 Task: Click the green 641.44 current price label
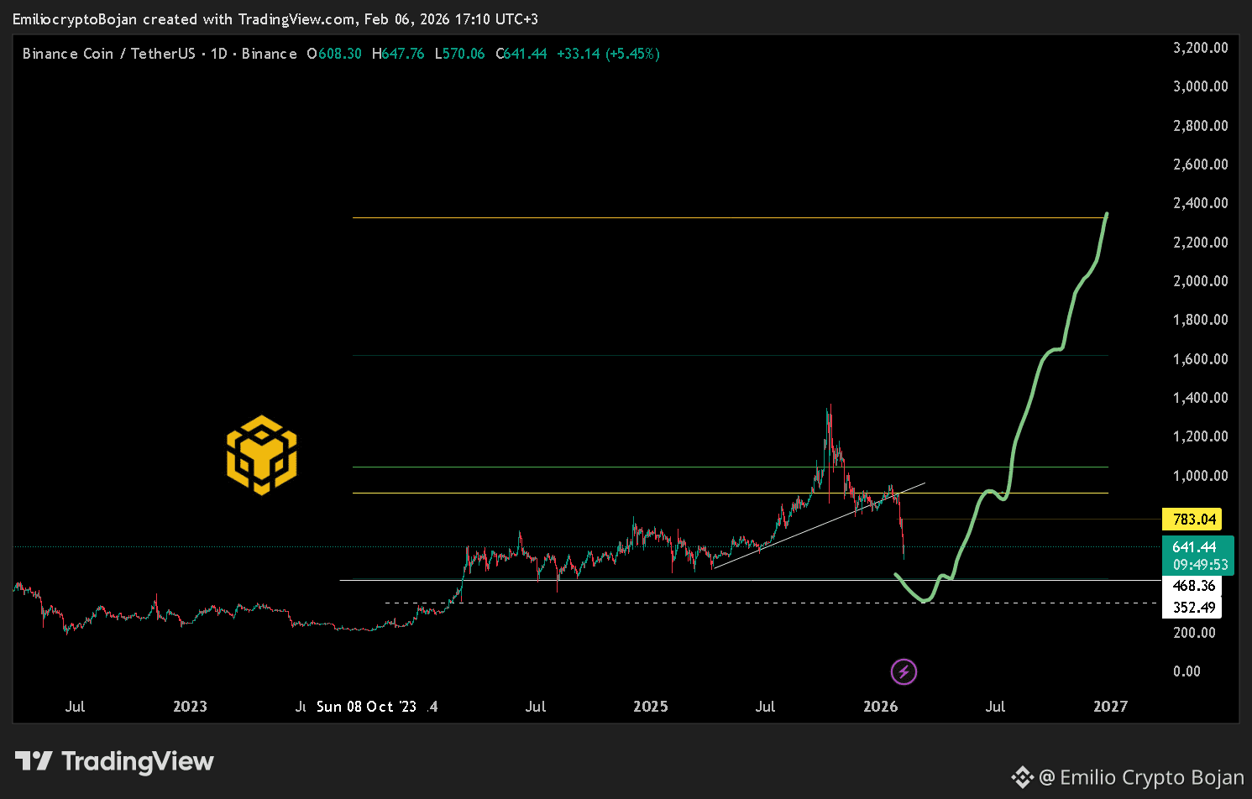1195,547
